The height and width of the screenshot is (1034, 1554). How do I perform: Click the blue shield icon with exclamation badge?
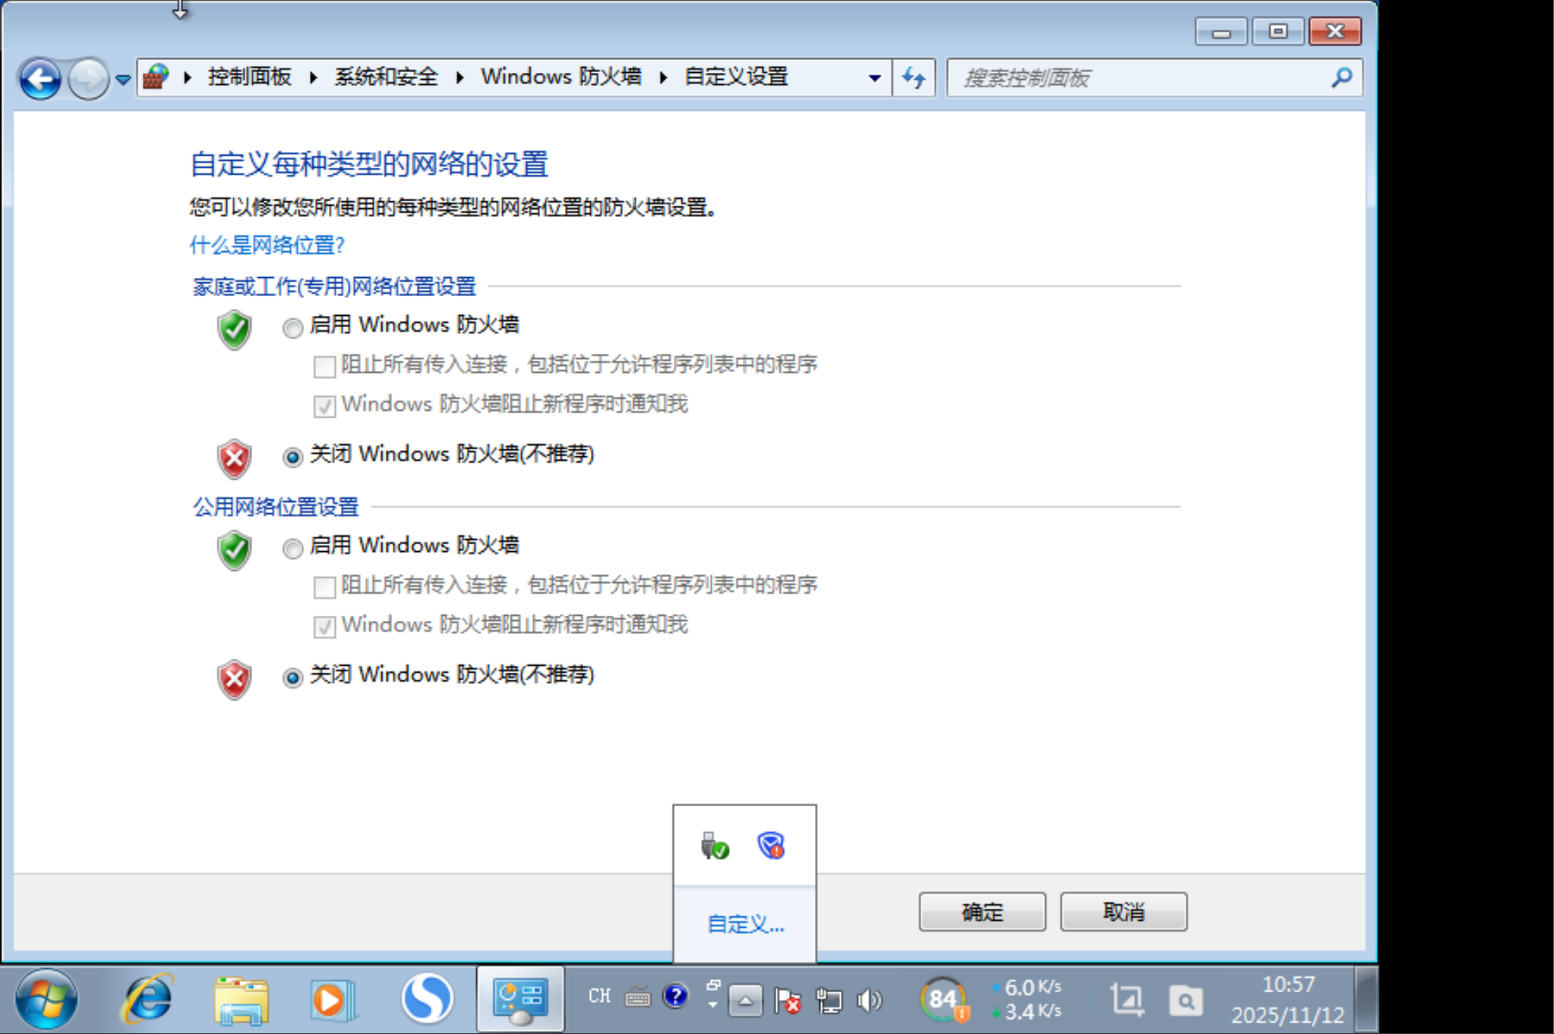coord(769,844)
